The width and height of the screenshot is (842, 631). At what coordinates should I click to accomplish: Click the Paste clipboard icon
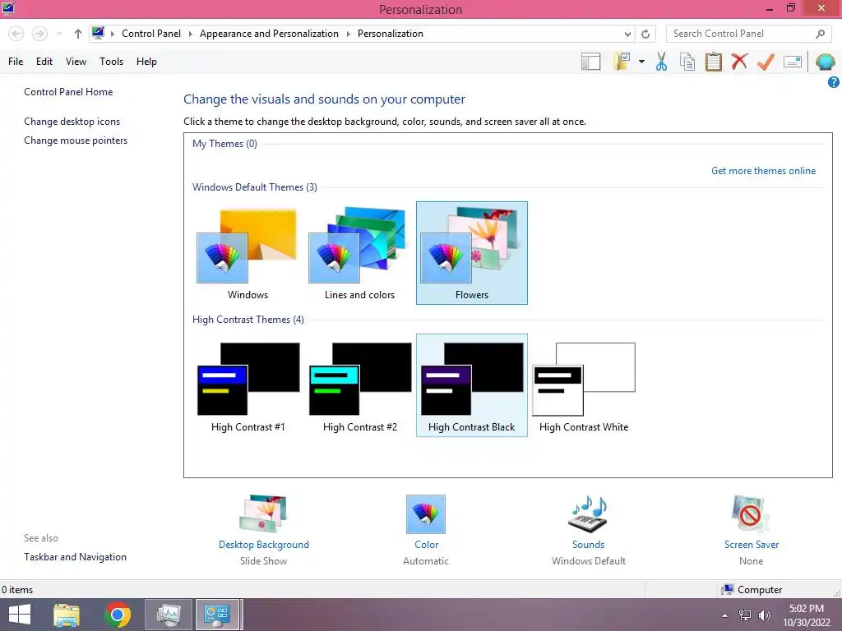[x=713, y=62]
